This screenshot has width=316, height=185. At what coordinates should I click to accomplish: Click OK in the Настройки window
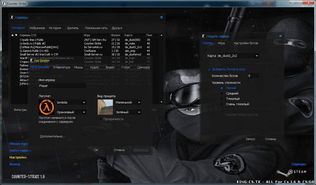point(96,150)
